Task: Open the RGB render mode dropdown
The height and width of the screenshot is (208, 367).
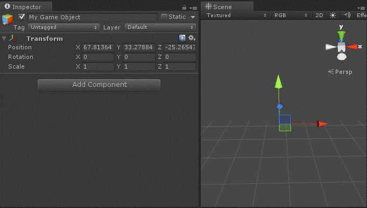Action: (291, 16)
